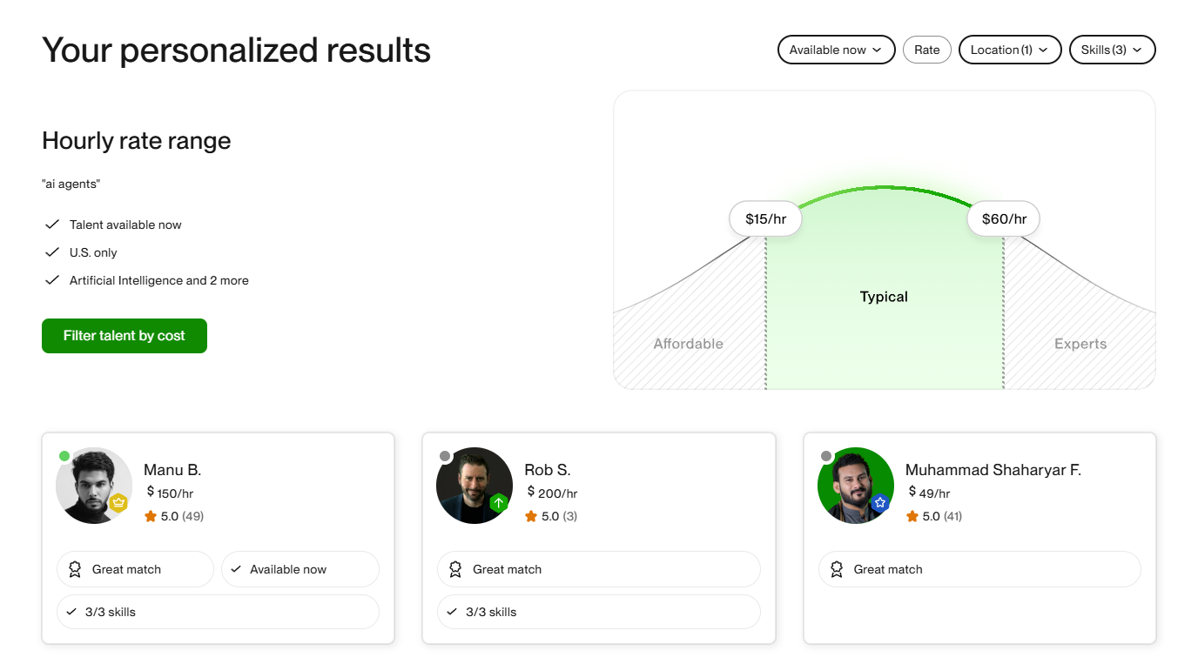Click the $15/hr lower rate handle
This screenshot has width=1198, height=664.
[765, 219]
